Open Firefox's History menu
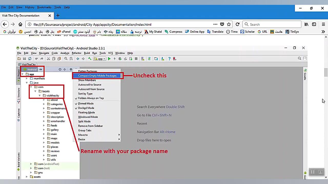This screenshot has width=328, height=184. [30, 7]
